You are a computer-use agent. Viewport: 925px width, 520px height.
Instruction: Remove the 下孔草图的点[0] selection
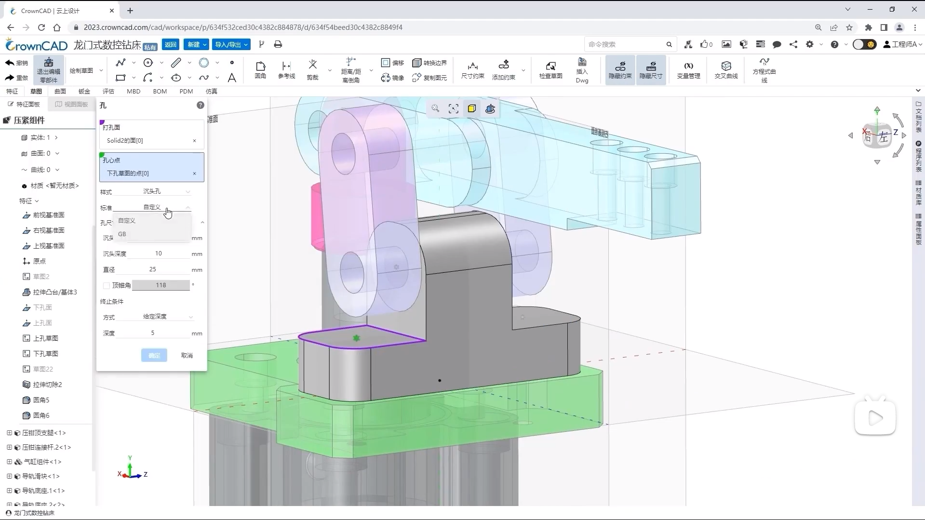click(x=195, y=173)
